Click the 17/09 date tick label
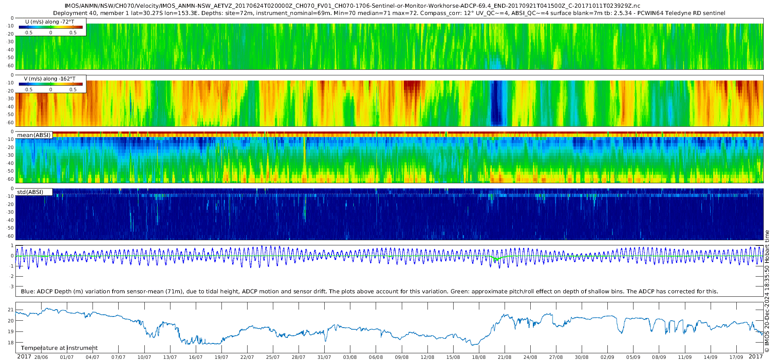 click(736, 357)
